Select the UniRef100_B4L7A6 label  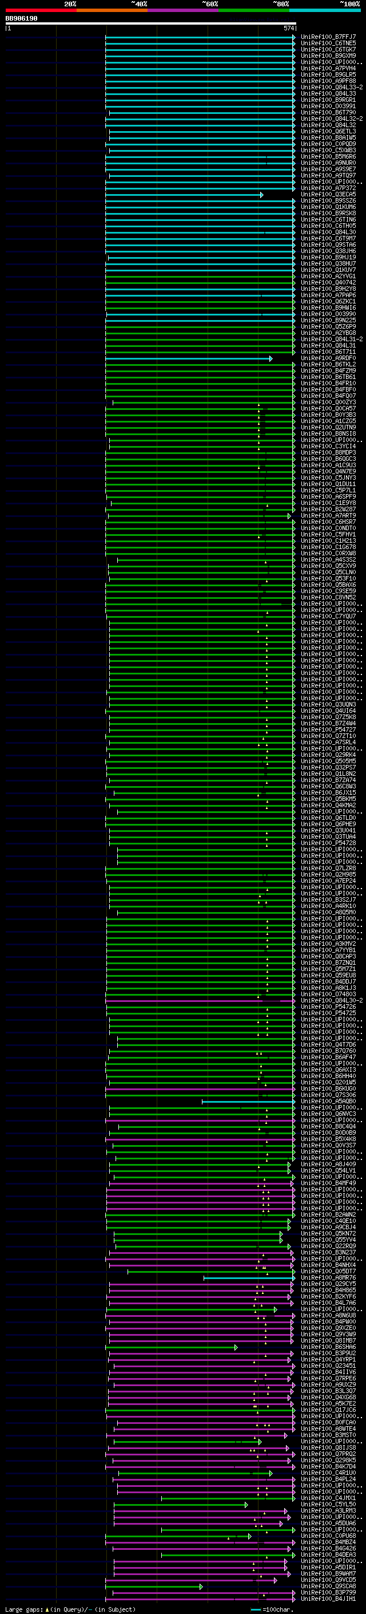(x=328, y=1303)
